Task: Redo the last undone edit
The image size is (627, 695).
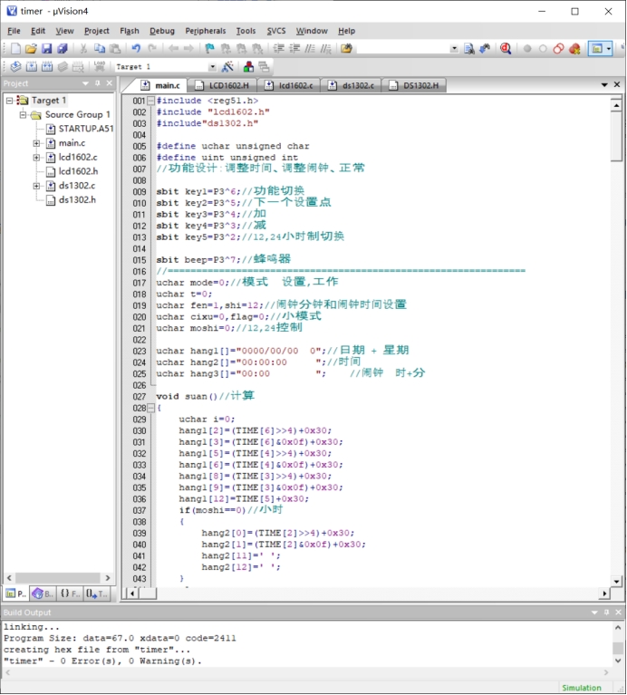Action: [152, 48]
